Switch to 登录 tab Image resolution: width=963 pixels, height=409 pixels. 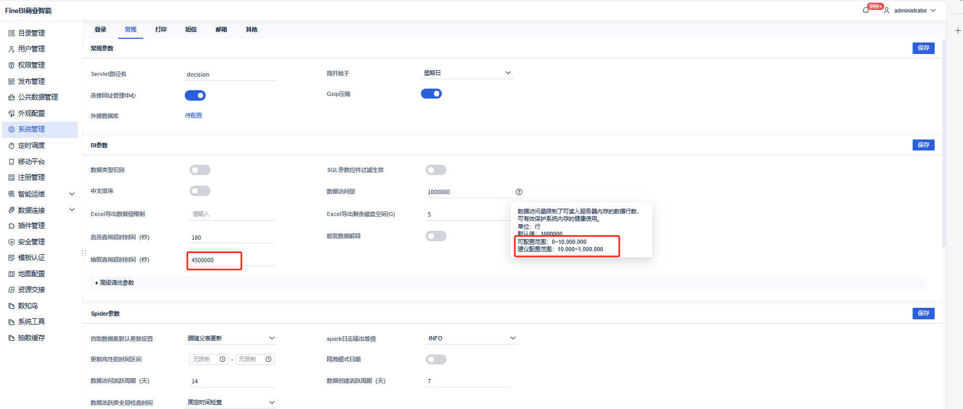[100, 29]
